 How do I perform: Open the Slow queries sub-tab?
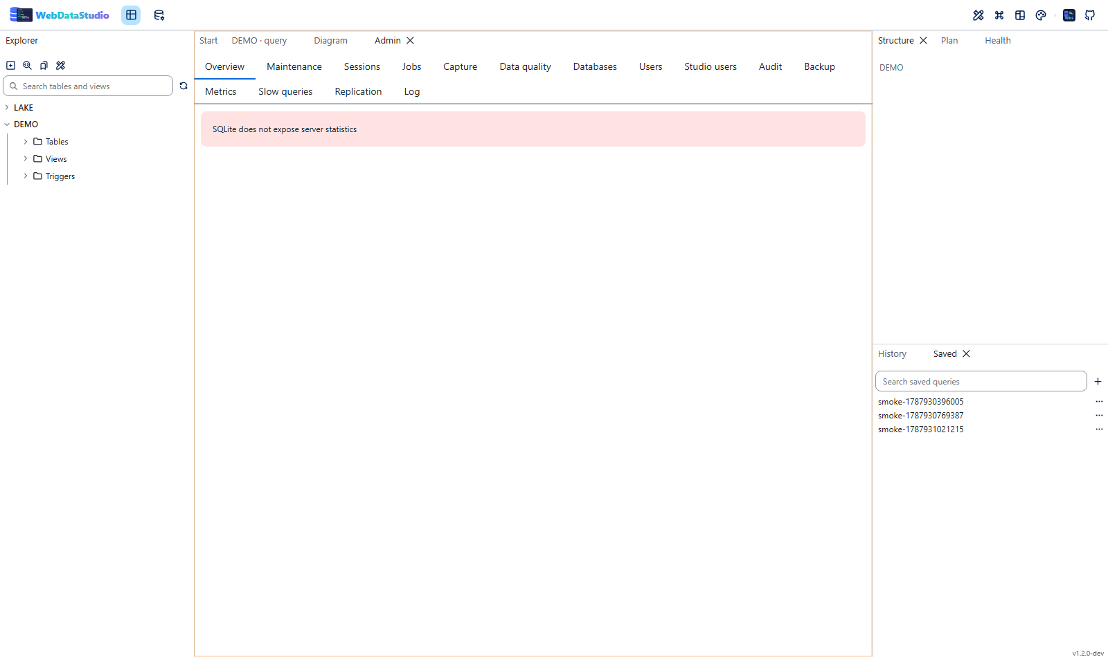285,92
